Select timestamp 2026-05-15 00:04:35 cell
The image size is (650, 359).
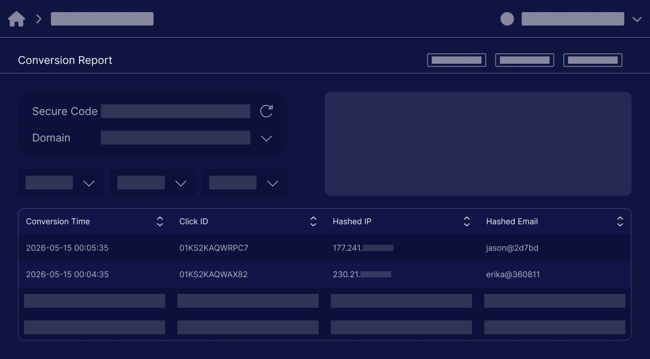67,274
